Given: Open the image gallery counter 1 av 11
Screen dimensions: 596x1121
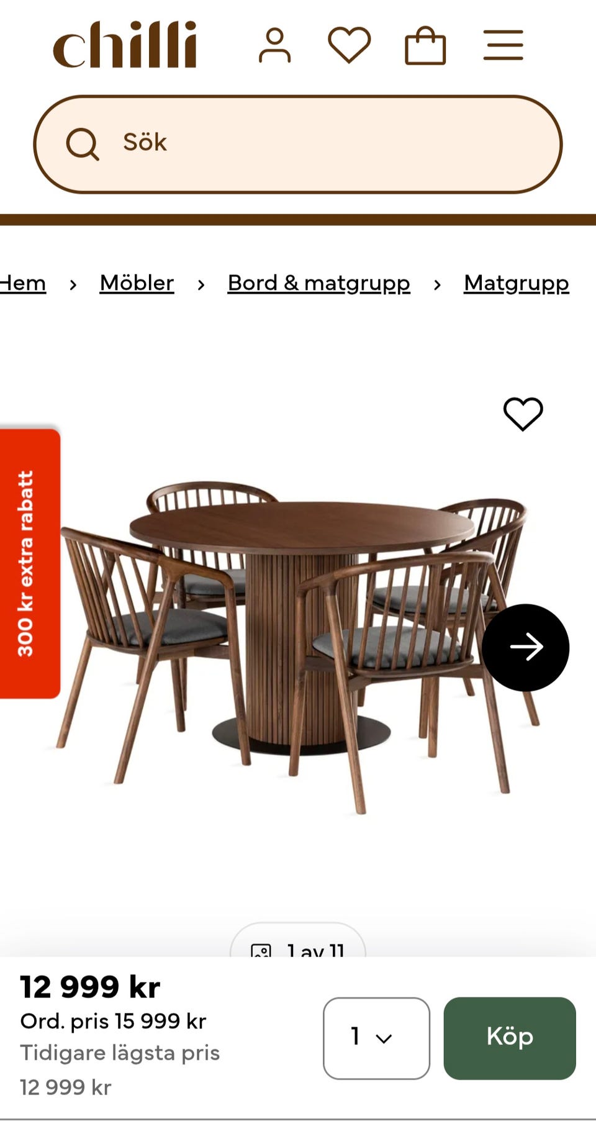Looking at the screenshot, I should point(298,942).
